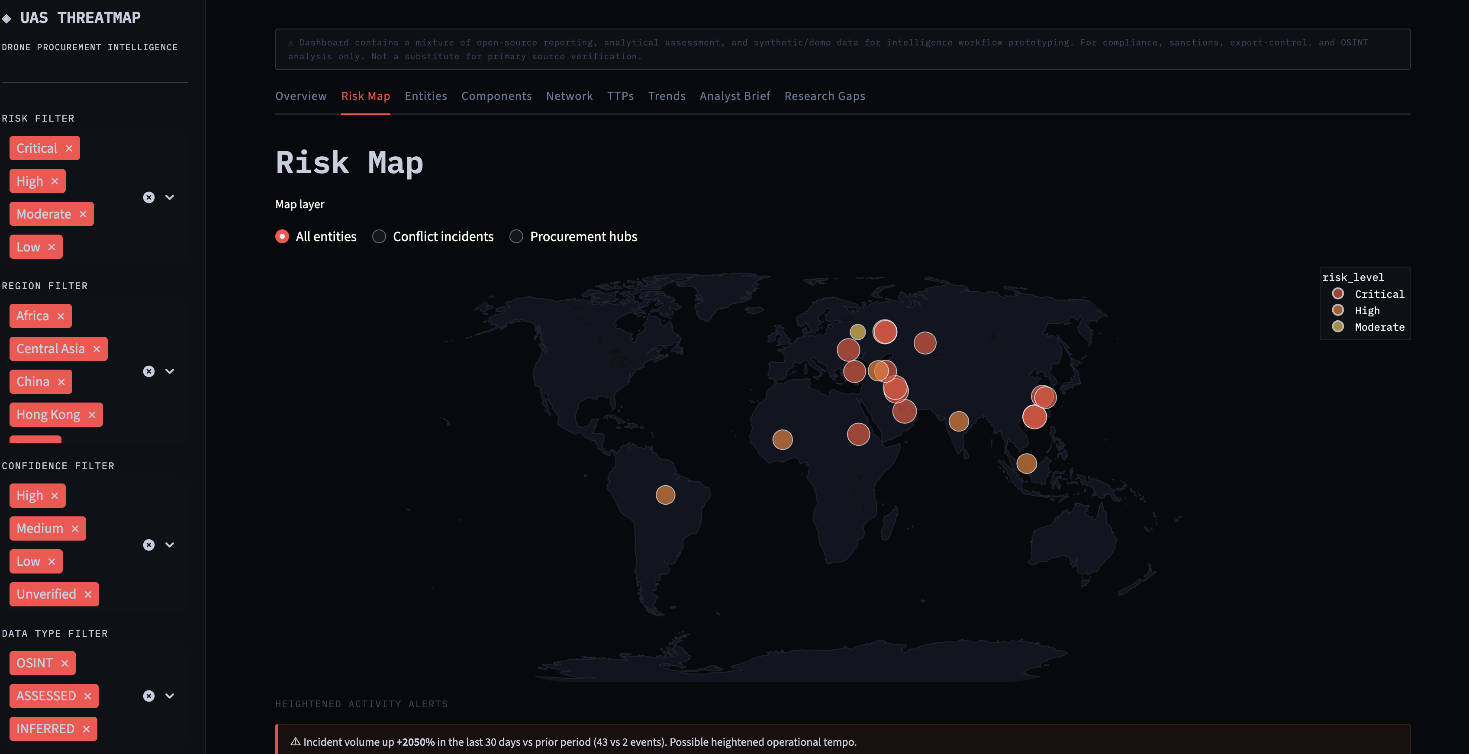
Task: Expand the region filter dropdown
Action: pos(169,371)
